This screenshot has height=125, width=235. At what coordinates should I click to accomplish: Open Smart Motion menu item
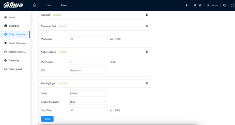tap(15, 52)
